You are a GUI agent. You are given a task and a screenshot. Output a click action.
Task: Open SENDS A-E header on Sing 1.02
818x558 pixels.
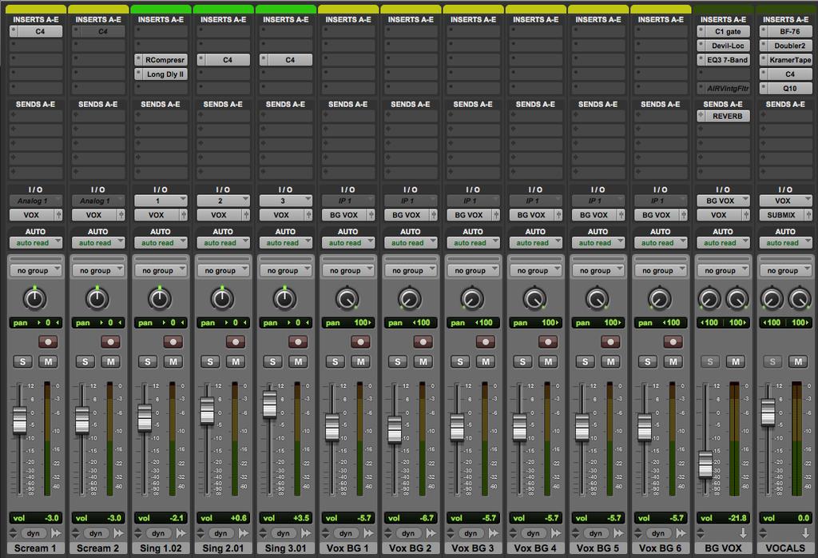(x=161, y=105)
